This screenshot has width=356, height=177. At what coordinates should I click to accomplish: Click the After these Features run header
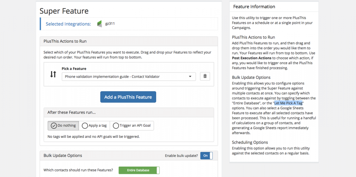click(129, 112)
